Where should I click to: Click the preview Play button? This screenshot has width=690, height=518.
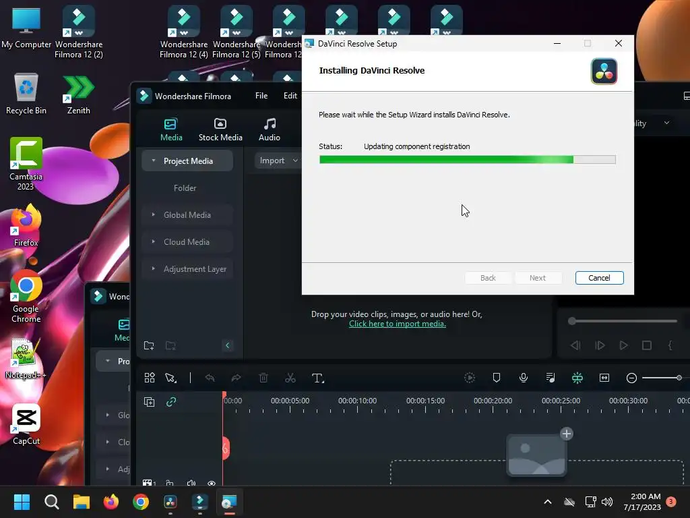[623, 345]
